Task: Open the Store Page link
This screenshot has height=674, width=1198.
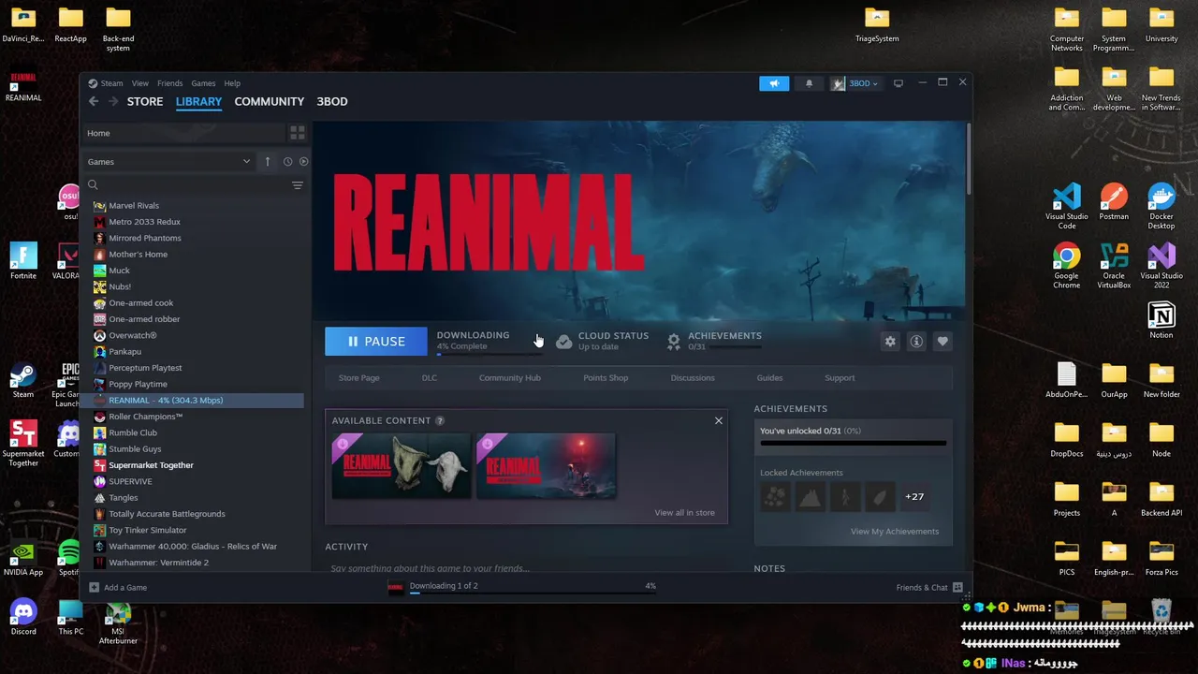Action: click(x=358, y=378)
